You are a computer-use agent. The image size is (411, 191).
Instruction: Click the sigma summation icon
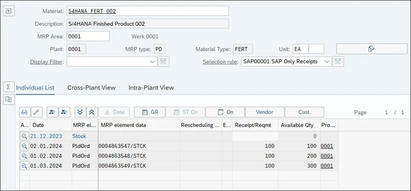point(8,87)
